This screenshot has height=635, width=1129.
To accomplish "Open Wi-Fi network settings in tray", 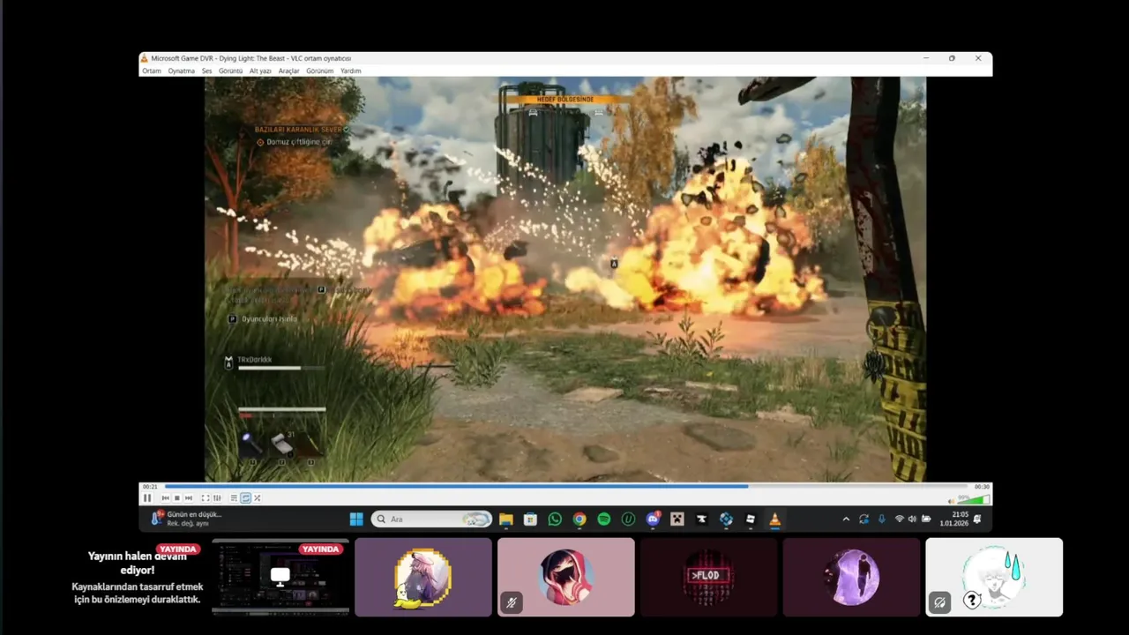I will click(900, 519).
